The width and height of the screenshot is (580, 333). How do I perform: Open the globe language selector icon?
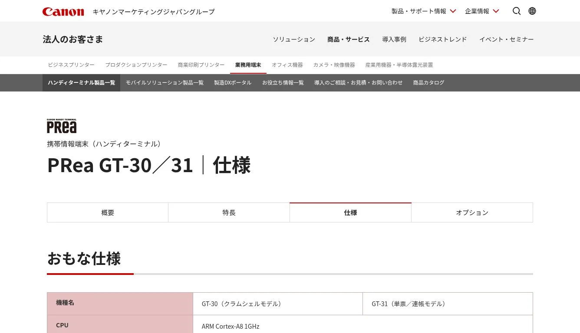click(532, 11)
